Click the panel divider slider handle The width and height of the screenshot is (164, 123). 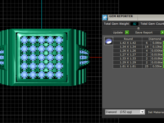138,28
